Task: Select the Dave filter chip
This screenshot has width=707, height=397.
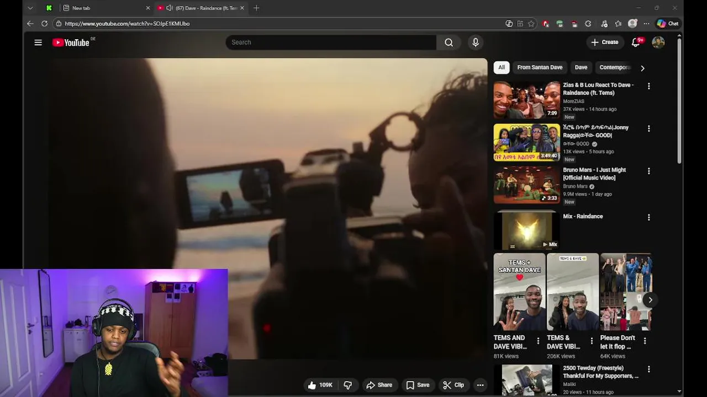Action: click(x=581, y=67)
